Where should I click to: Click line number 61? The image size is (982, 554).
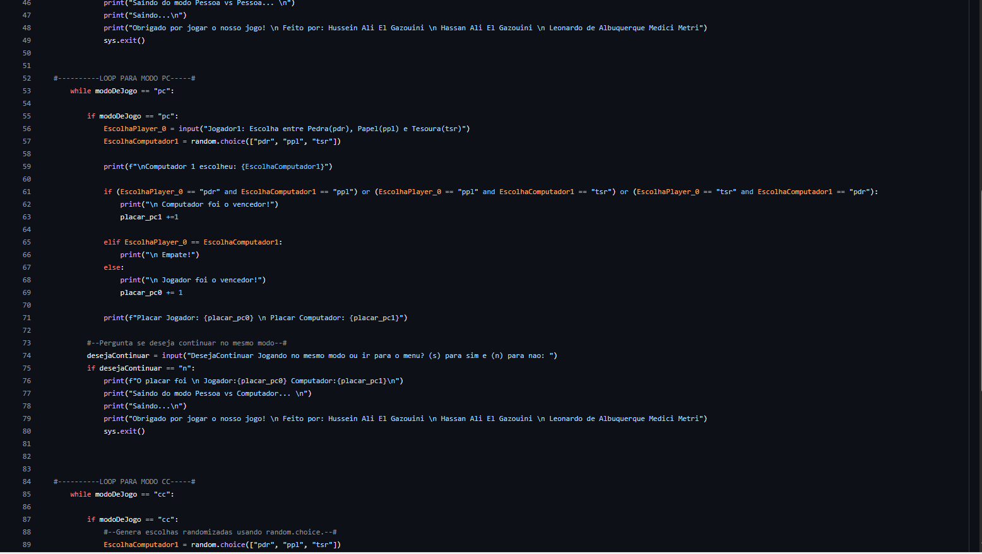point(27,192)
